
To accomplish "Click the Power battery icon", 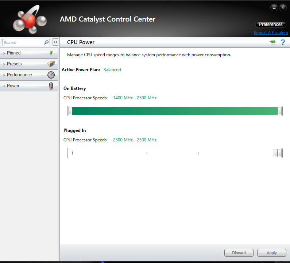I will (51, 86).
